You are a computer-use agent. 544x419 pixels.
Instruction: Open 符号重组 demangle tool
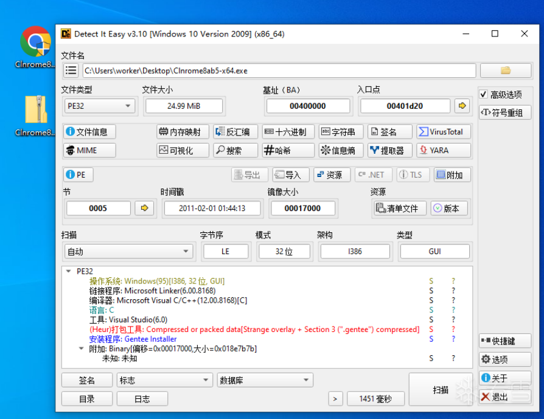coord(505,113)
